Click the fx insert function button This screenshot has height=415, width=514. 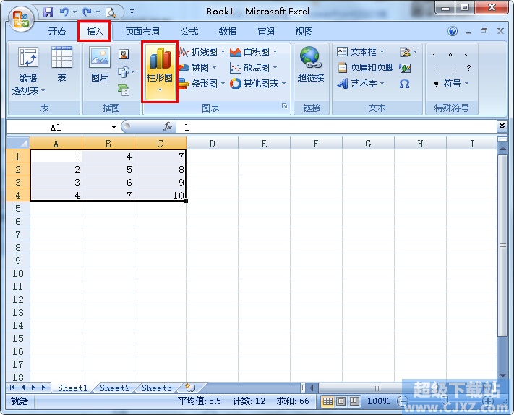click(168, 126)
